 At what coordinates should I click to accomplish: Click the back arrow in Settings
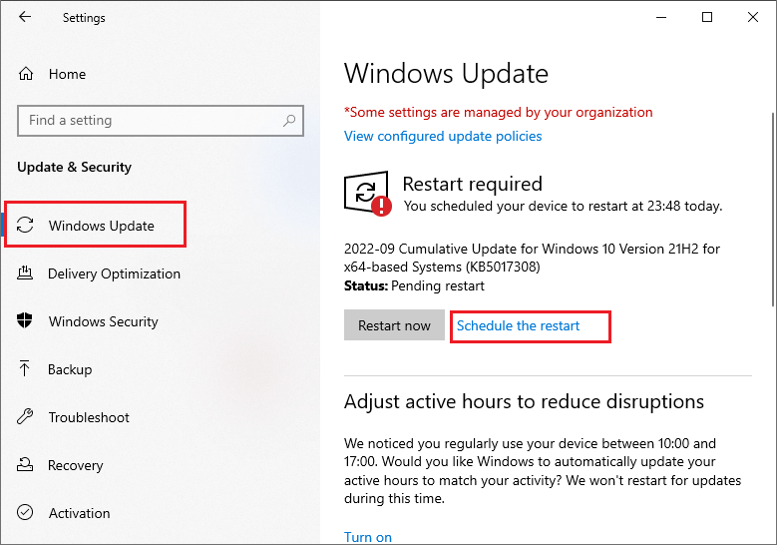(x=25, y=17)
